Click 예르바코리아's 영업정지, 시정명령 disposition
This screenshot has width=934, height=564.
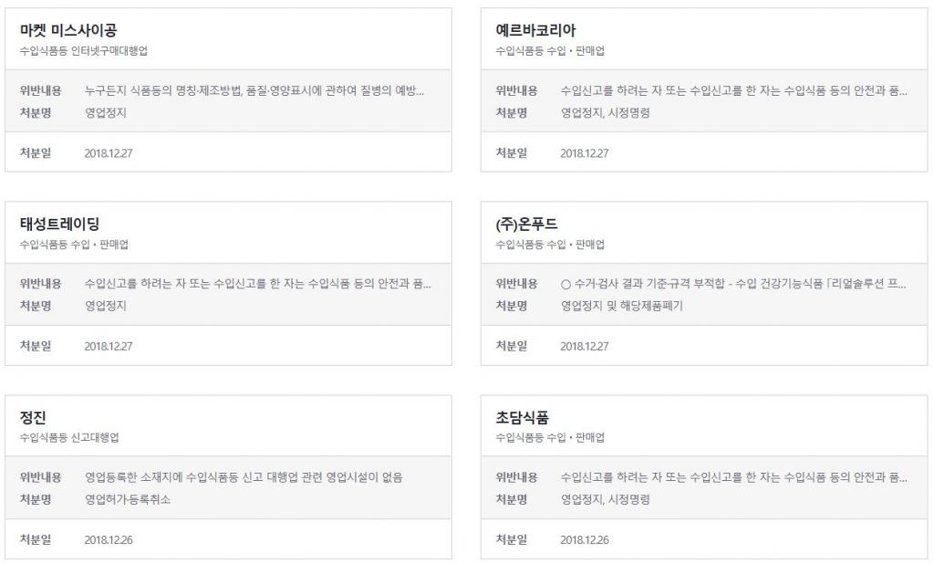tap(605, 113)
